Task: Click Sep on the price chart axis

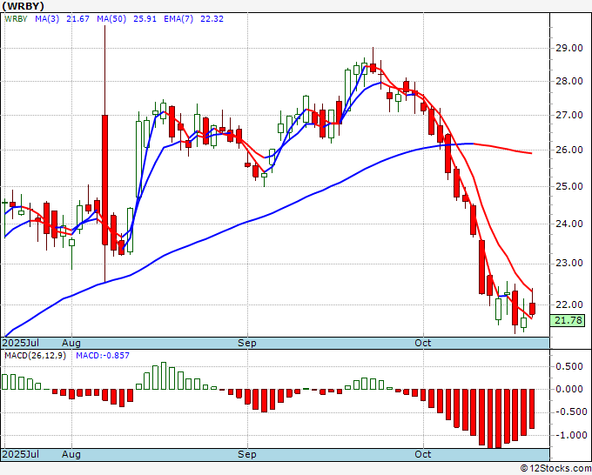Action: pos(247,343)
